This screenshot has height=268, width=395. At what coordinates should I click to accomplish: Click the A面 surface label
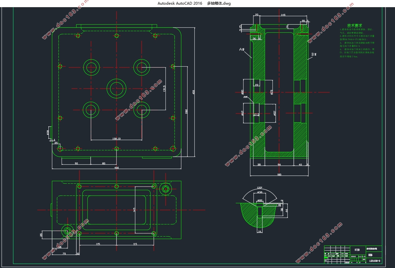(242, 49)
